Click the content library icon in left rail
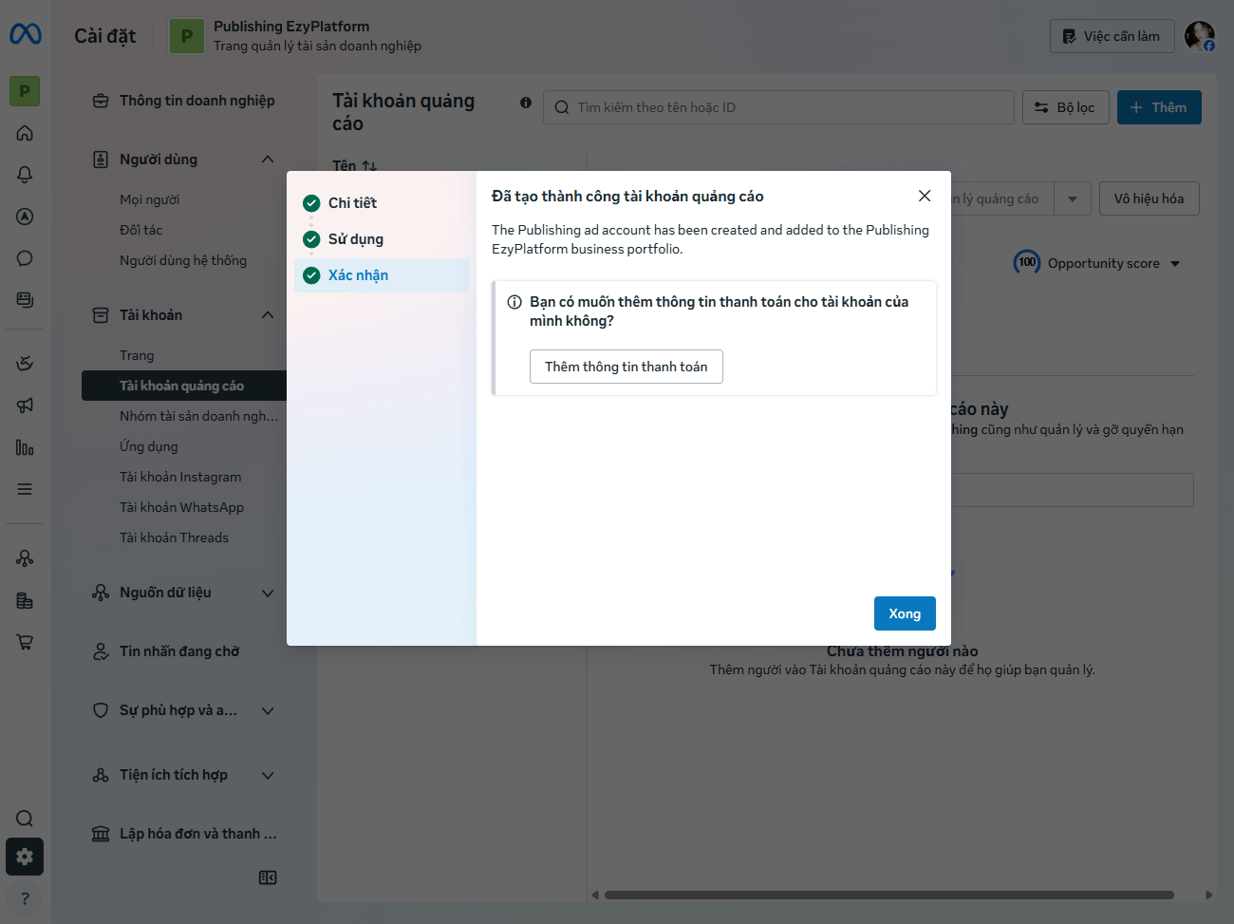 click(x=25, y=300)
